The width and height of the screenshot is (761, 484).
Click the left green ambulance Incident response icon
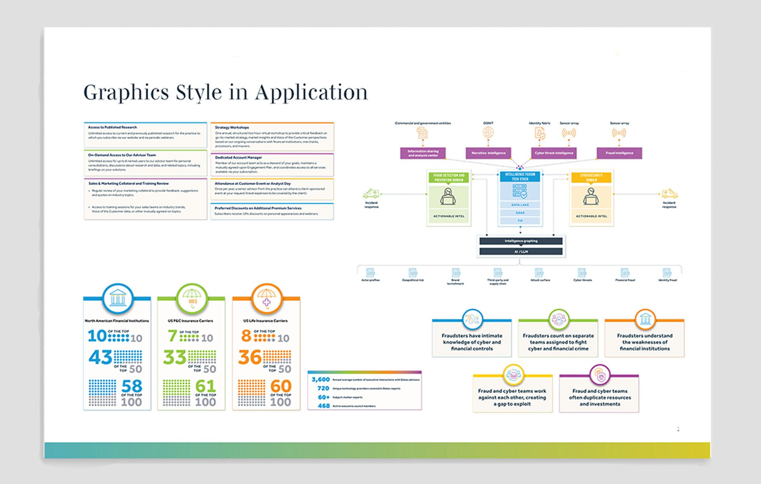coord(371,194)
